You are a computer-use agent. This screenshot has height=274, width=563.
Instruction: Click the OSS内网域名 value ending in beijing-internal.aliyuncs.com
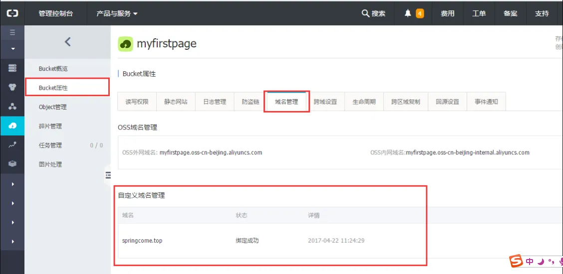click(x=468, y=152)
